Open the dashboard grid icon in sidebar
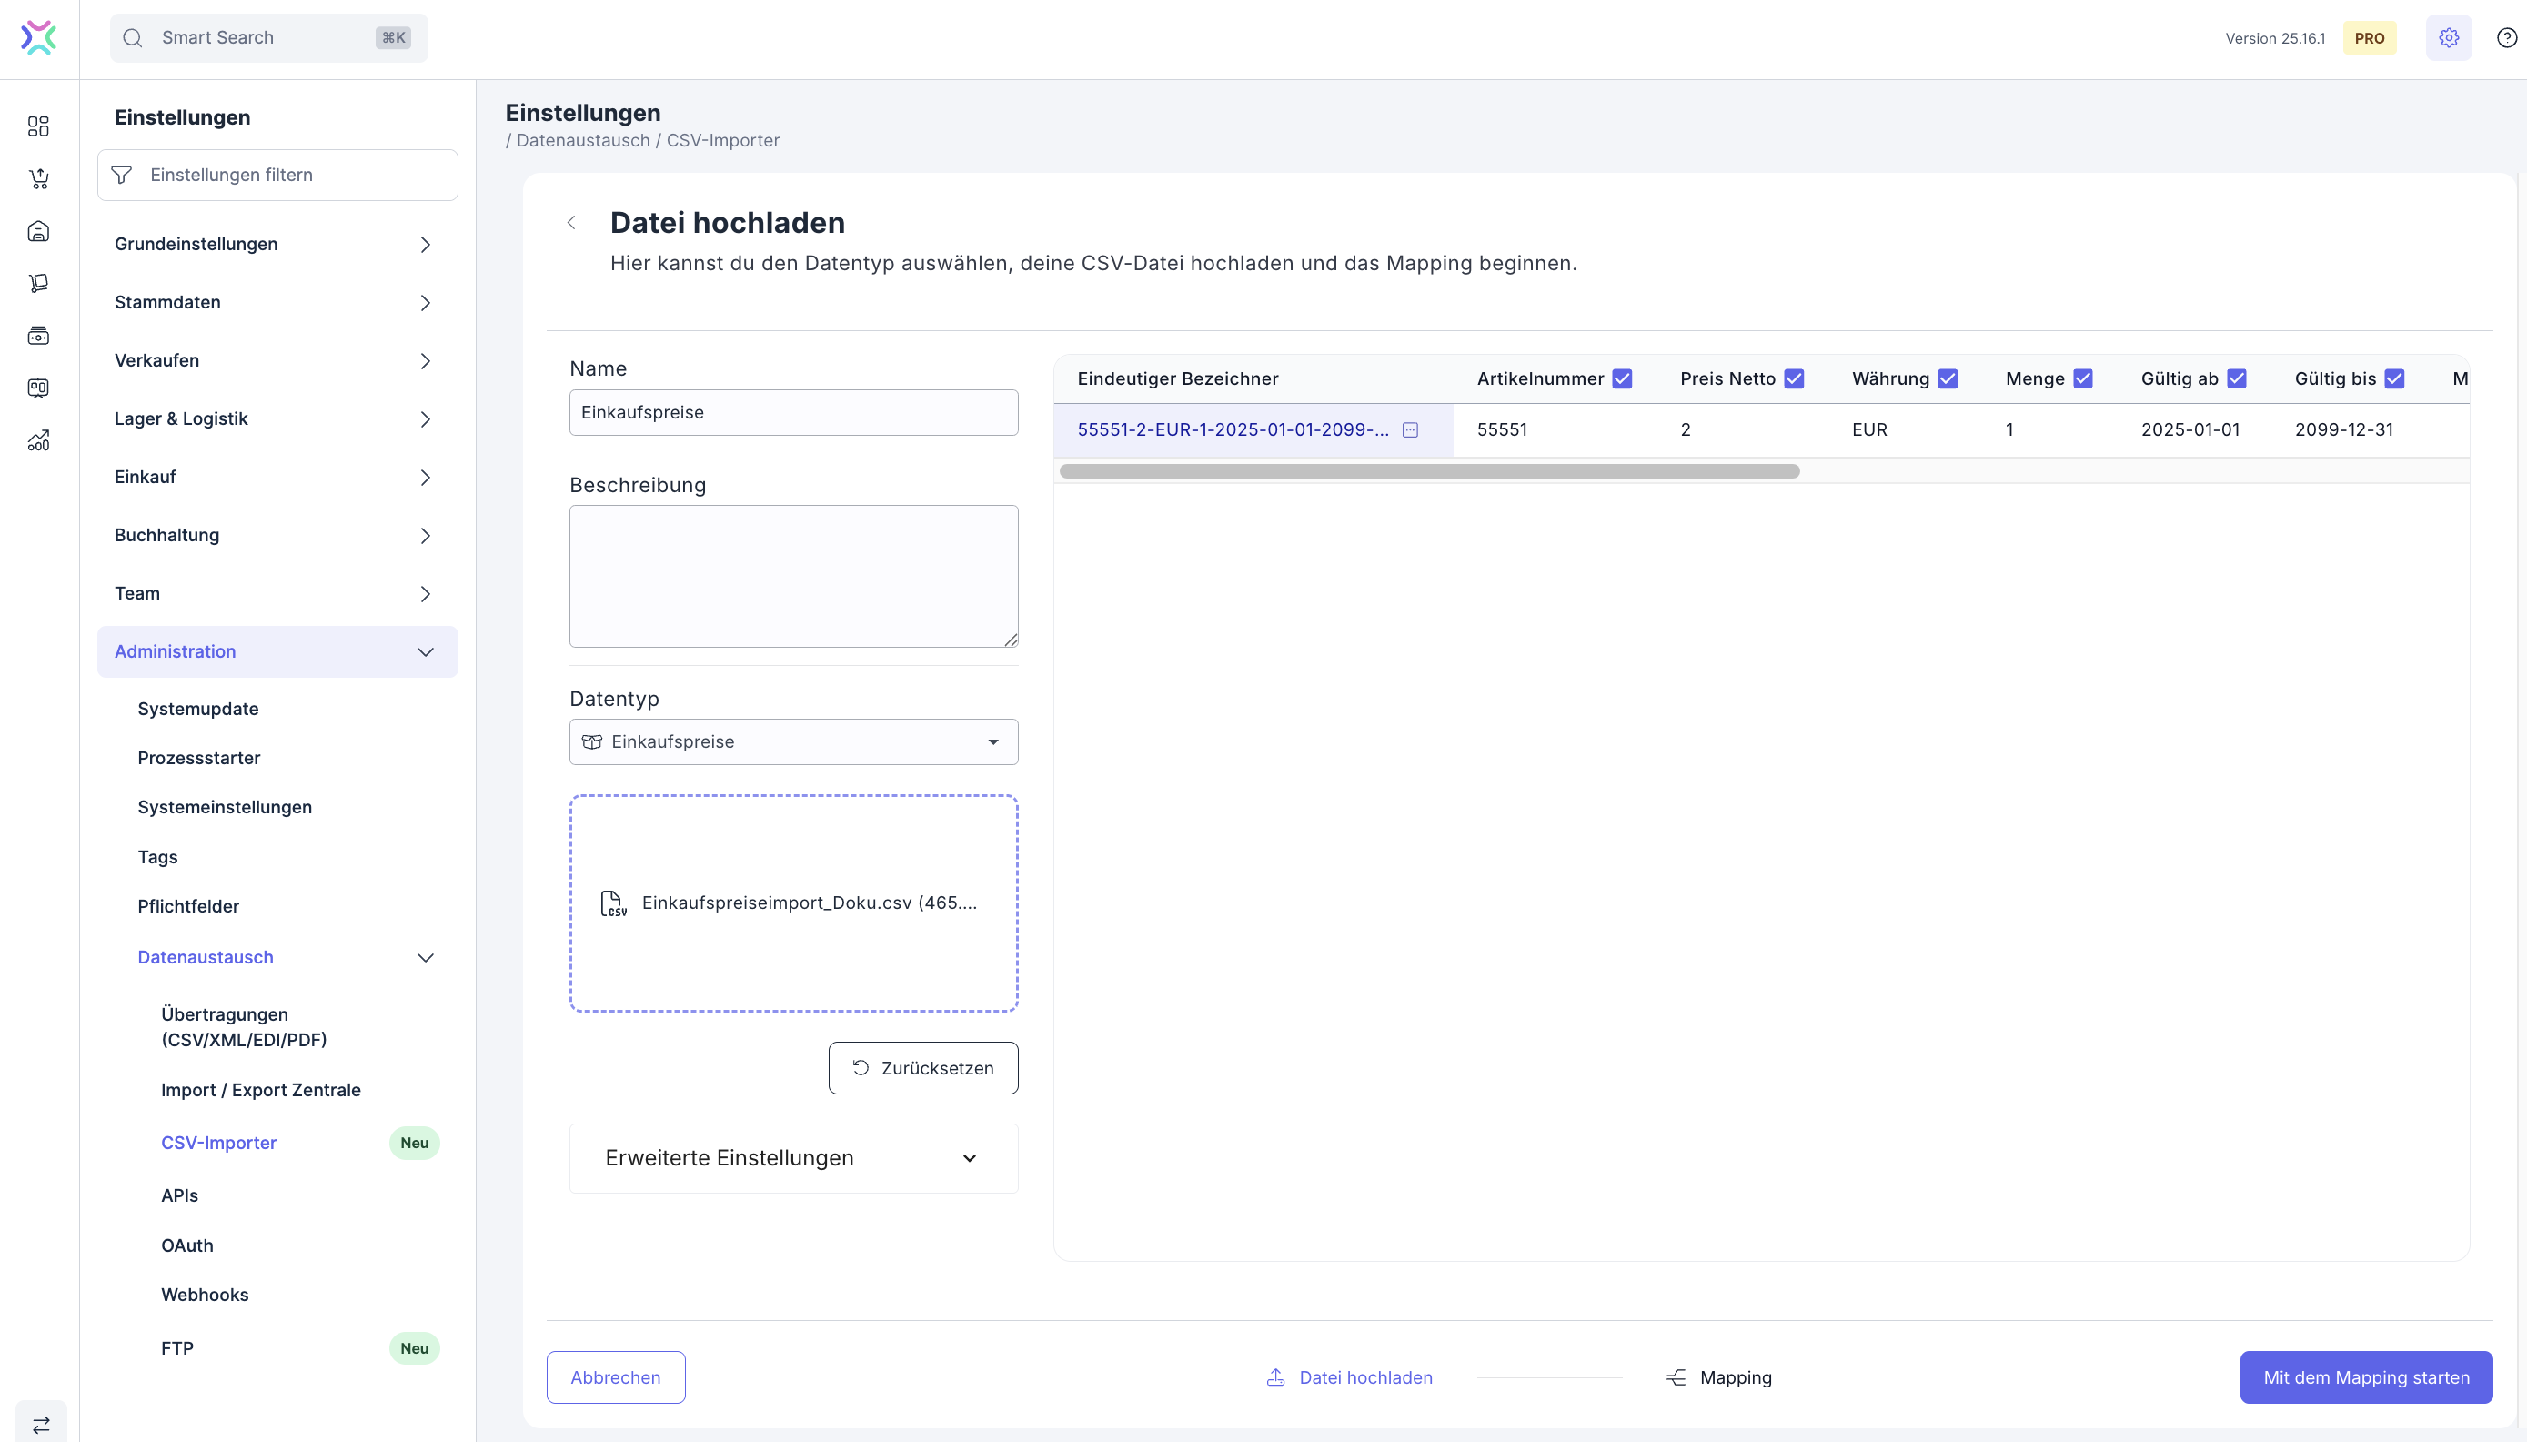2527x1442 pixels. pos(38,126)
